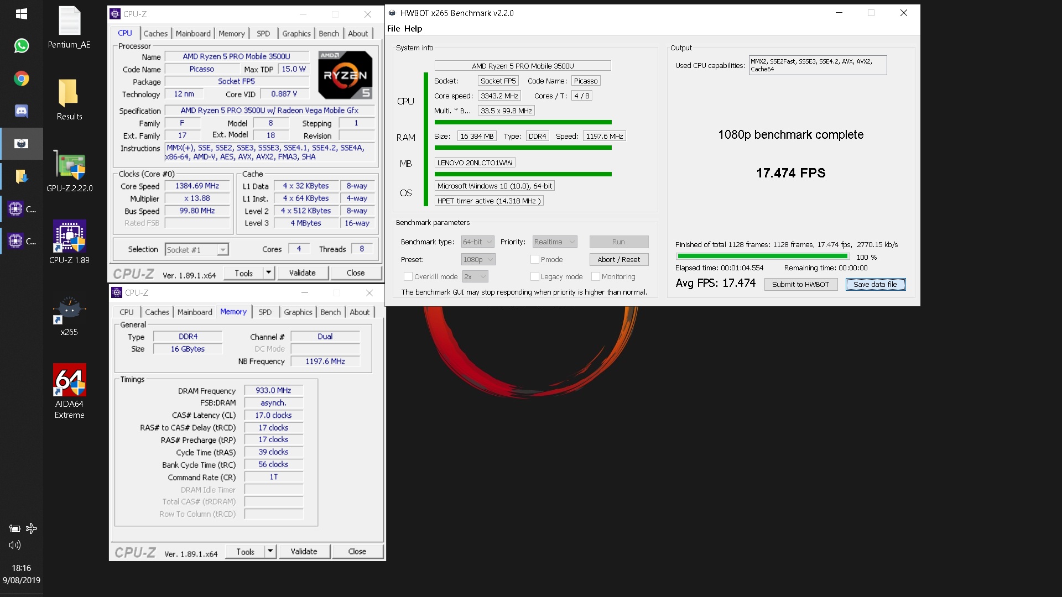Toggle the Overkill mode checkbox

click(x=408, y=276)
